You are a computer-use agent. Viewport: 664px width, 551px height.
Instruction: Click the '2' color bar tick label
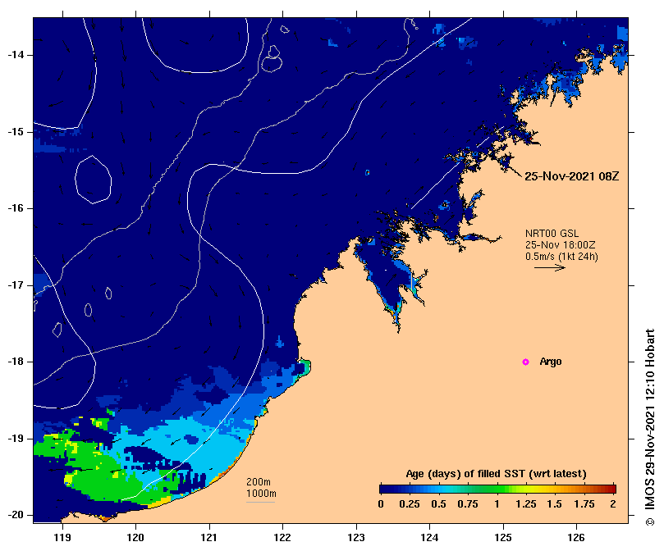(x=613, y=504)
